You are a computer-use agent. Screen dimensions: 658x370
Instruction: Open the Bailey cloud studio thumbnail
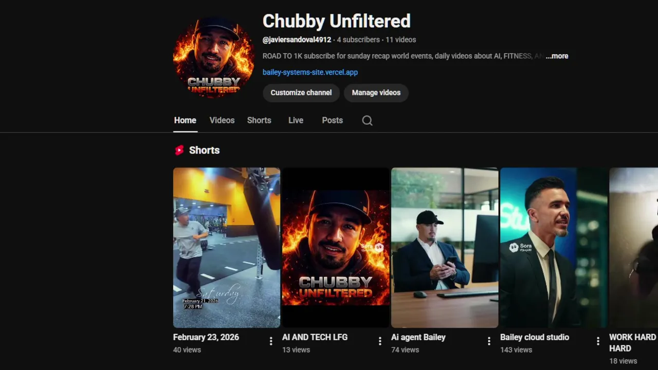[554, 248]
